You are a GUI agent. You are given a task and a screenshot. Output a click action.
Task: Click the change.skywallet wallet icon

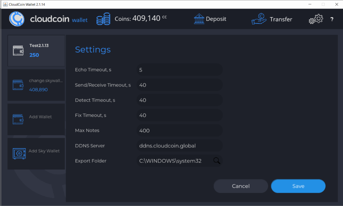point(18,85)
